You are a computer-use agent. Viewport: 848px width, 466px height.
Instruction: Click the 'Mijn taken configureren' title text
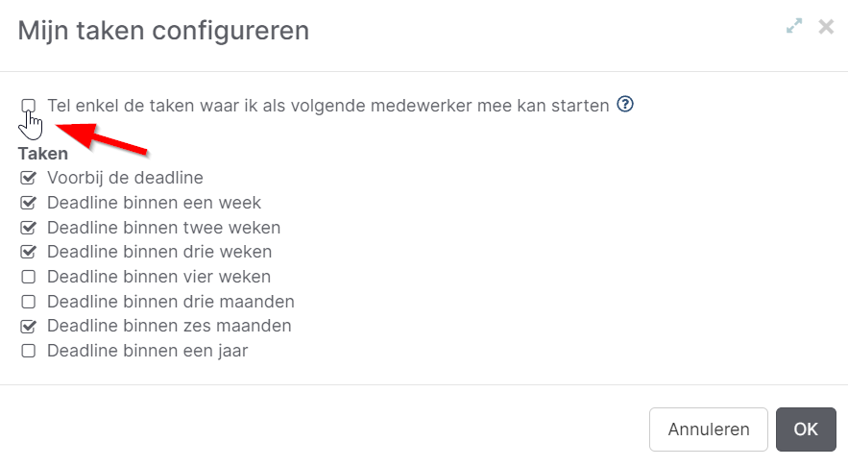coord(163,31)
